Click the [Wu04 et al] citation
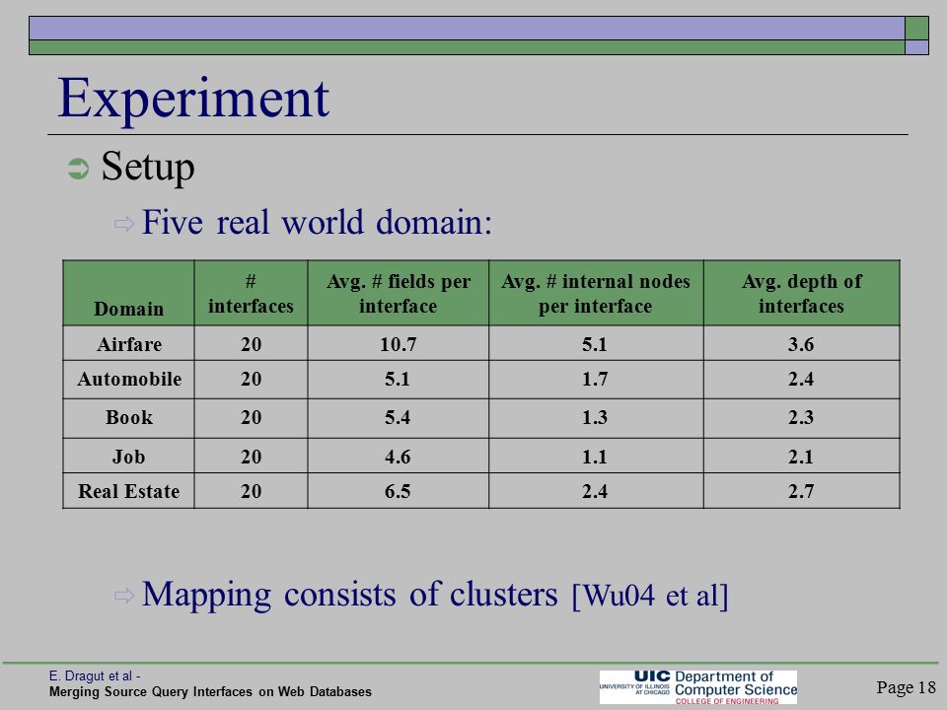947x710 pixels. (x=650, y=596)
